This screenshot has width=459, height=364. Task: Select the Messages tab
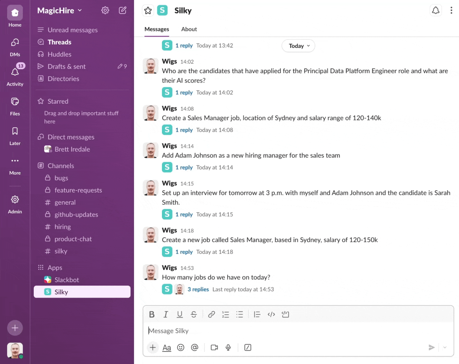tap(156, 29)
